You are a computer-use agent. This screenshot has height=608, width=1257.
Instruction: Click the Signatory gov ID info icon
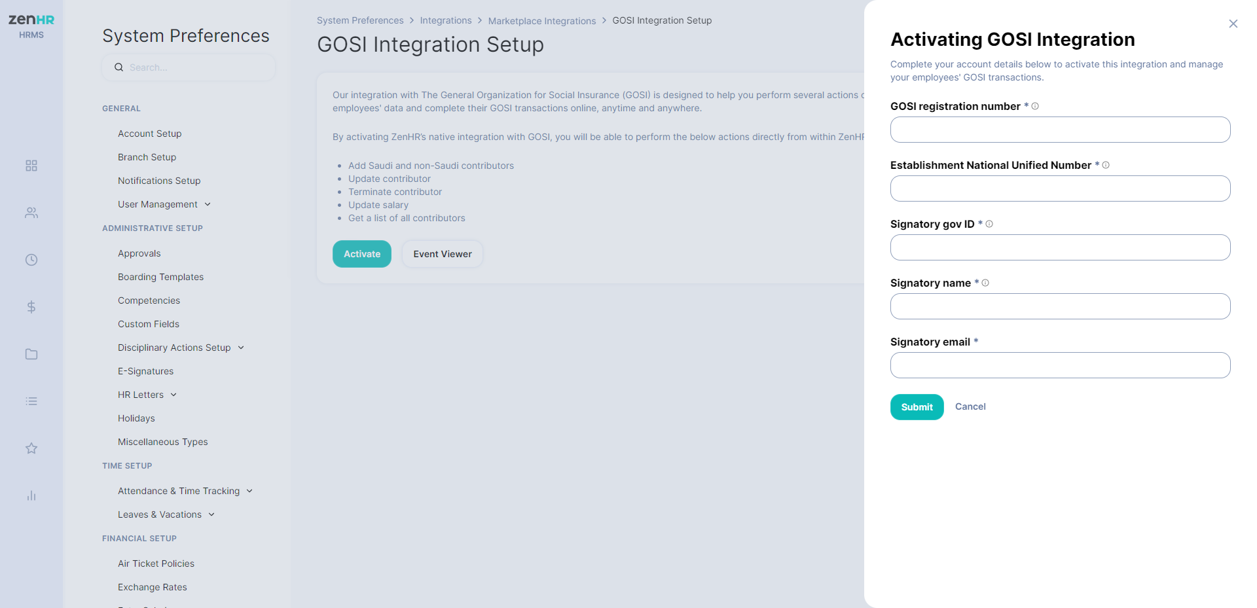point(990,224)
